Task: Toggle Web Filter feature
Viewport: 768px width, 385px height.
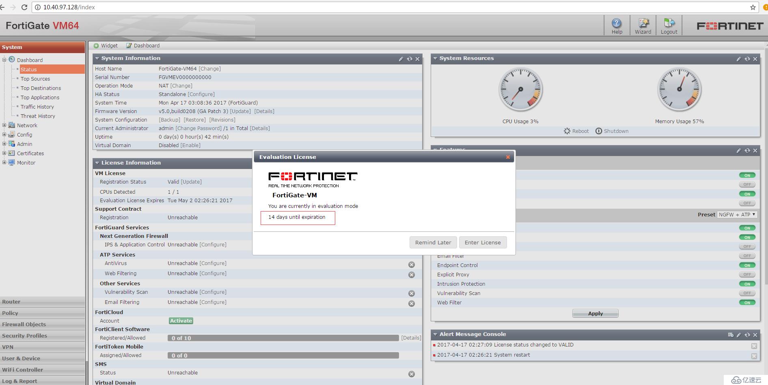Action: tap(747, 303)
